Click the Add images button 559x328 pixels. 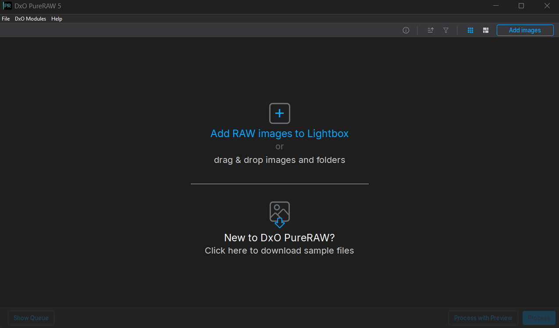click(x=525, y=30)
